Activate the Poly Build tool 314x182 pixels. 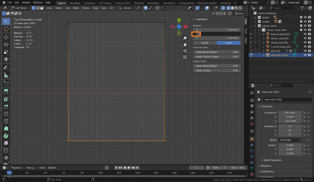6,128
